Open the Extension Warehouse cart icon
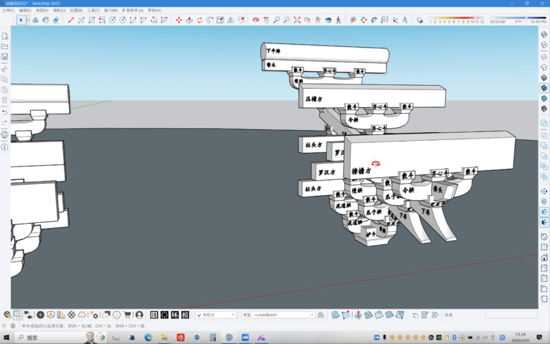Image resolution: width=550 pixels, height=344 pixels. (127, 315)
